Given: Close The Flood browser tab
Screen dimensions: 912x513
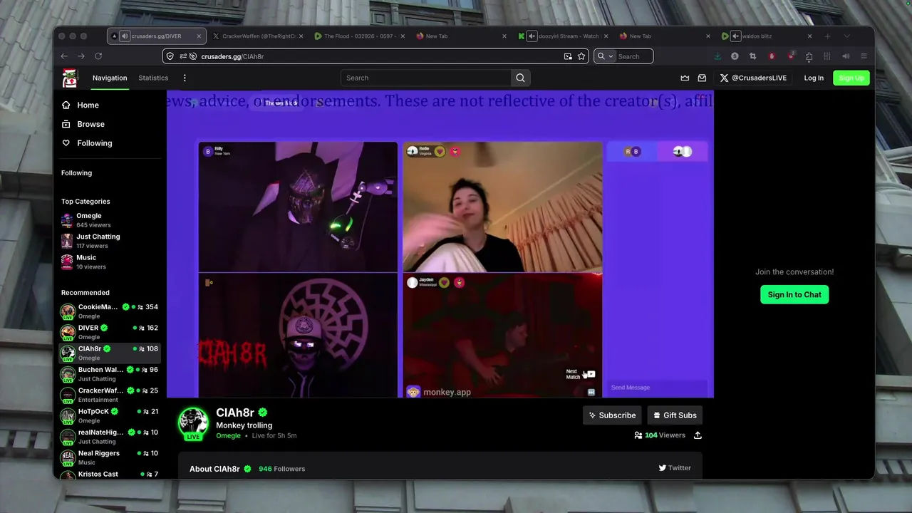Looking at the screenshot, I should (x=403, y=36).
